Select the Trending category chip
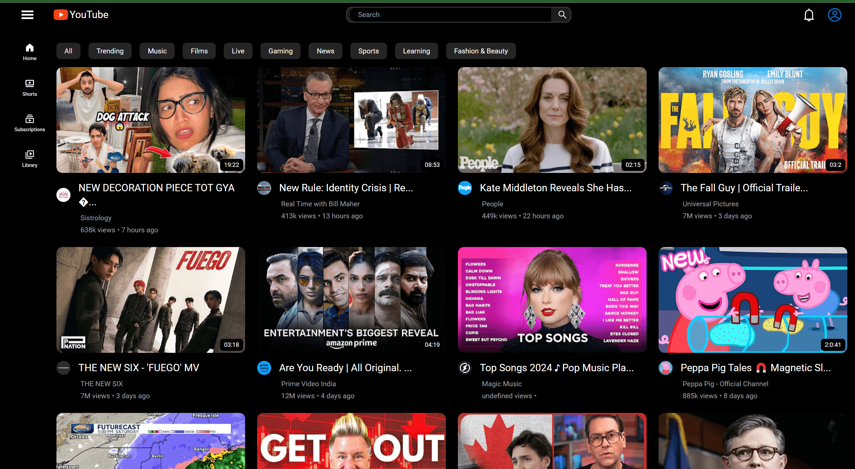This screenshot has height=469, width=855. (110, 51)
